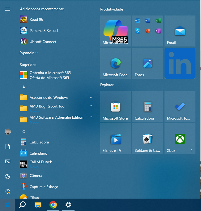Open the Calculadora tile
The width and height of the screenshot is (201, 211).
pyautogui.click(x=148, y=107)
